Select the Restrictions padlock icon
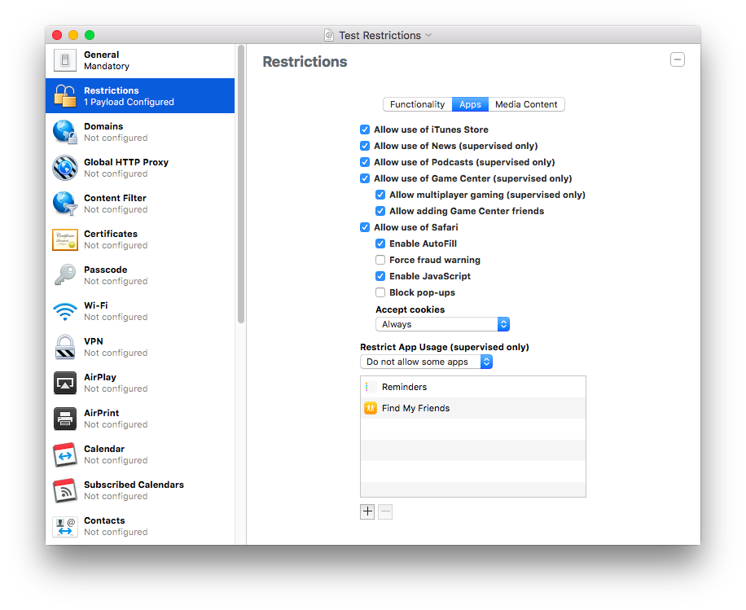Screen dimensions: 746x610 [64, 95]
